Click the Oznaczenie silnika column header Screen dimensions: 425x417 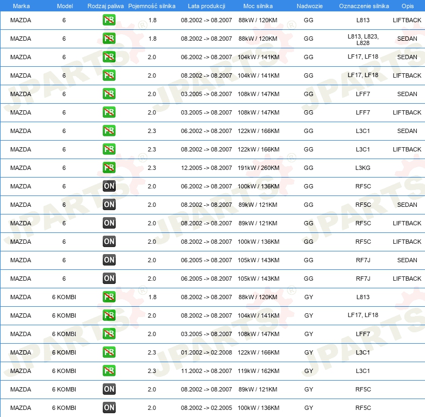(364, 6)
